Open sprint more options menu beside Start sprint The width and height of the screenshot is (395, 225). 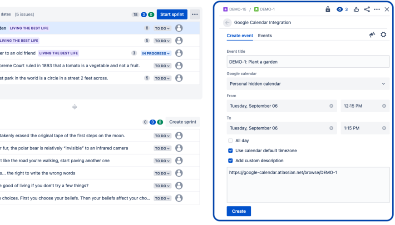(x=195, y=15)
